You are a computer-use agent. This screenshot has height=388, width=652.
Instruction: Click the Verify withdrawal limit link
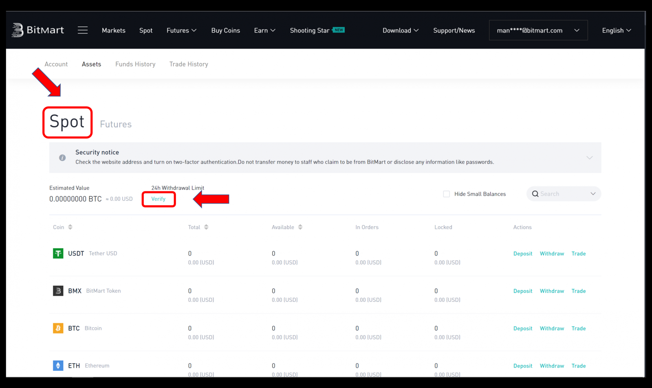[159, 199]
